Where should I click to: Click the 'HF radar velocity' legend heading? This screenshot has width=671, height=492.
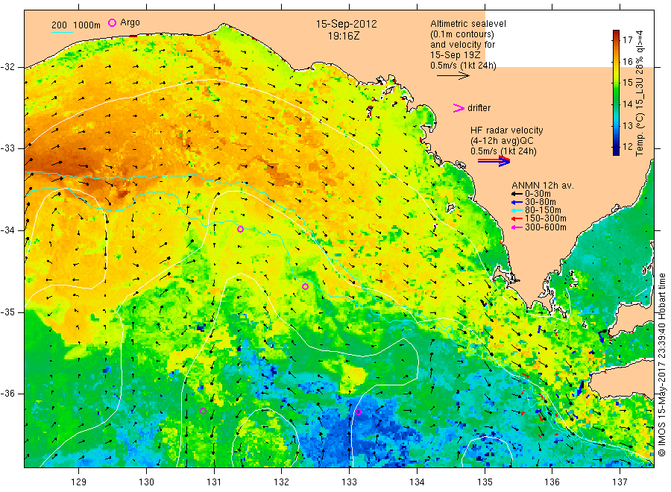point(507,130)
